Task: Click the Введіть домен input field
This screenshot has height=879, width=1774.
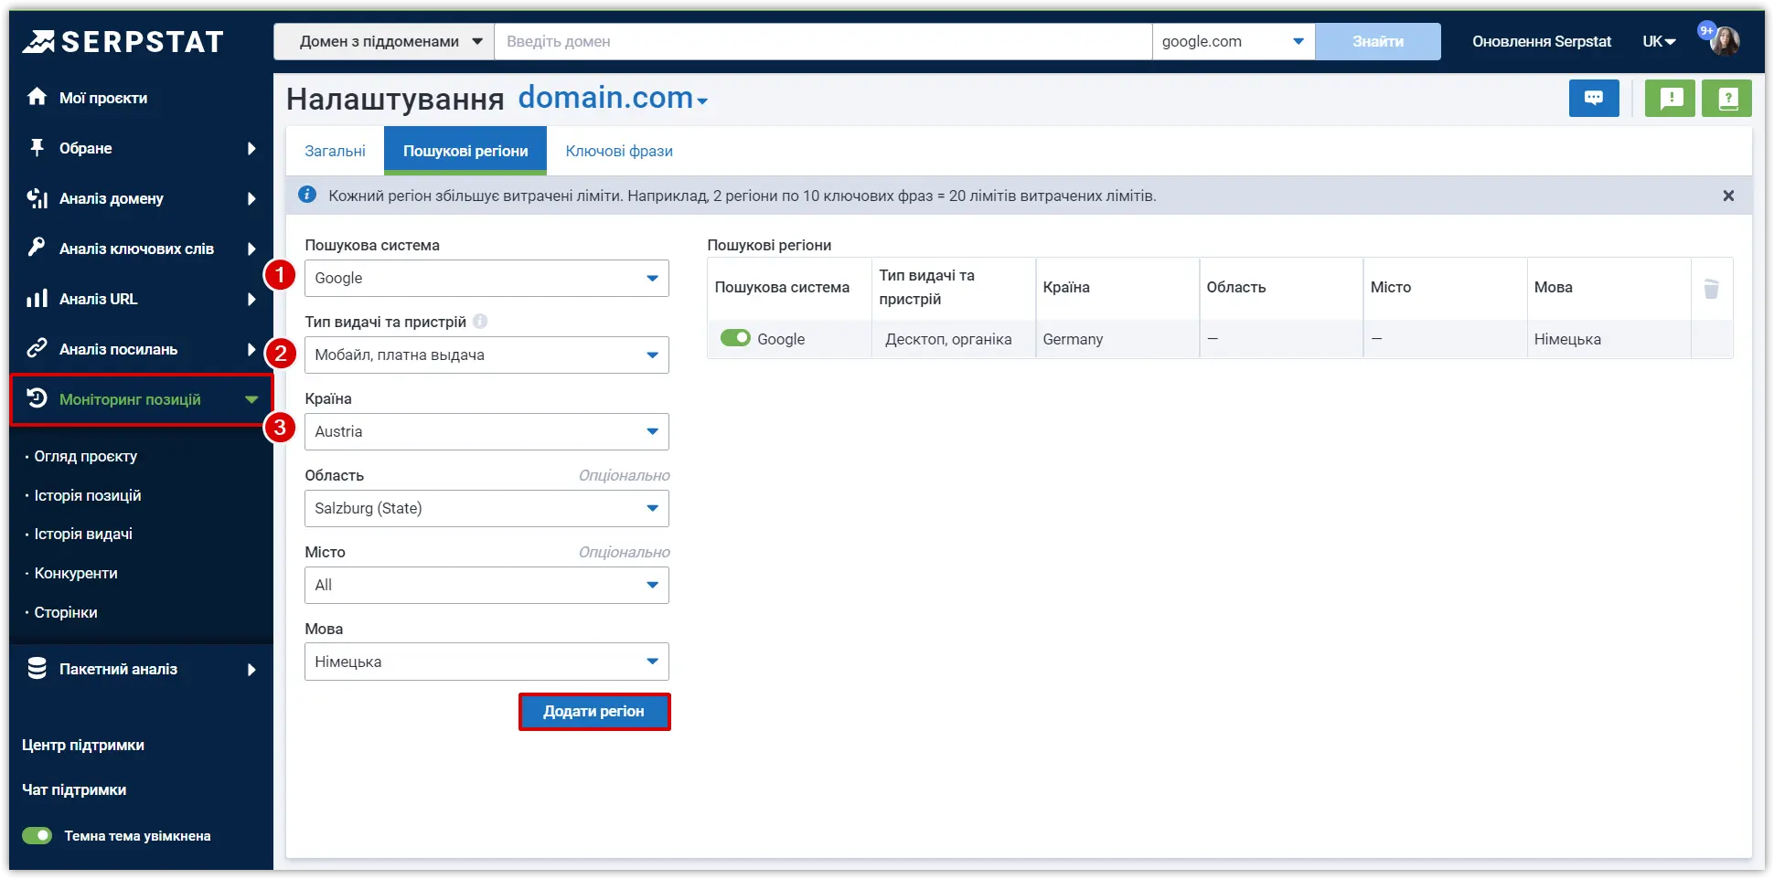Action: point(823,41)
